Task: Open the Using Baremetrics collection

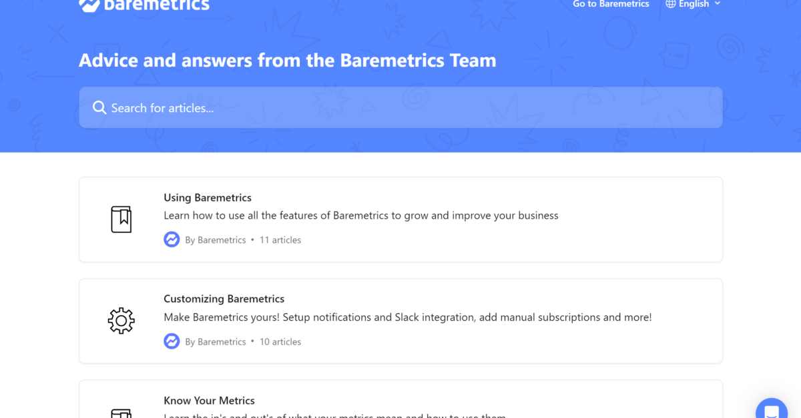Action: pyautogui.click(x=400, y=219)
